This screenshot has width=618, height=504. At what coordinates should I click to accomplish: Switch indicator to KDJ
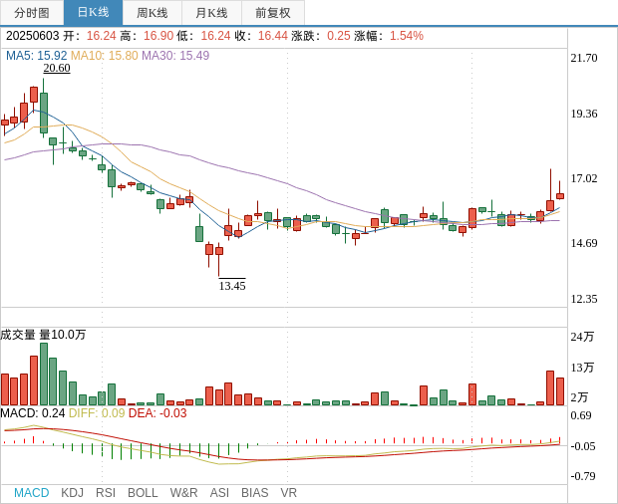tap(72, 493)
